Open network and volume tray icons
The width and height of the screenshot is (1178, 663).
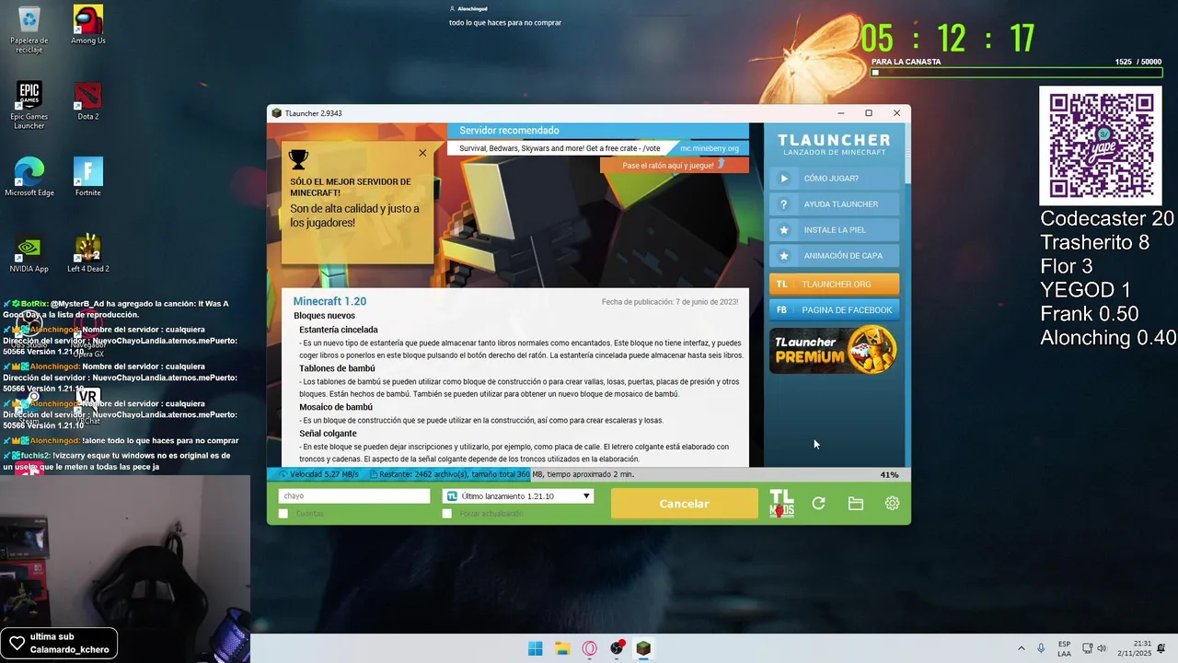tap(1094, 648)
